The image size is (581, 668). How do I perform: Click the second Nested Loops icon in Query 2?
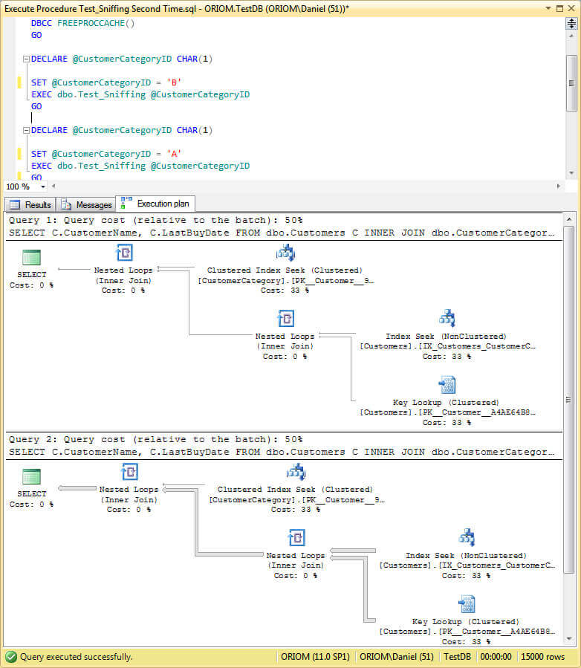pyautogui.click(x=296, y=538)
